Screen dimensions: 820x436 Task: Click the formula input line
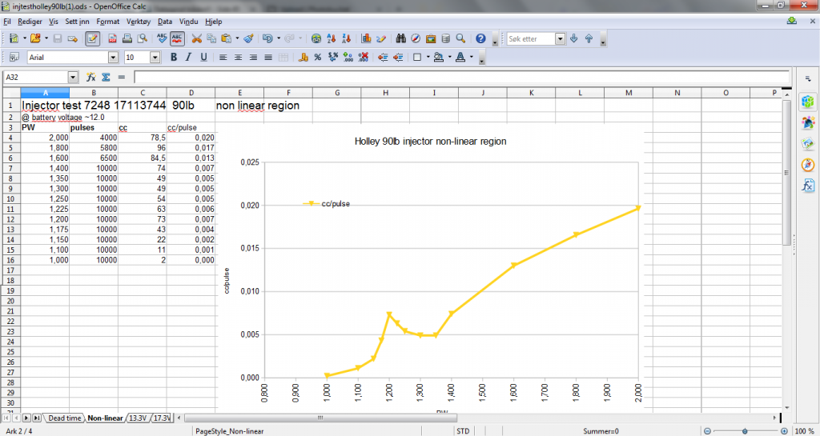[x=461, y=78]
